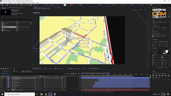The height and width of the screenshot is (96, 171).
Task: Hide the Camera 1 Solid layer eye toggle
Action: pyautogui.click(x=1, y=90)
